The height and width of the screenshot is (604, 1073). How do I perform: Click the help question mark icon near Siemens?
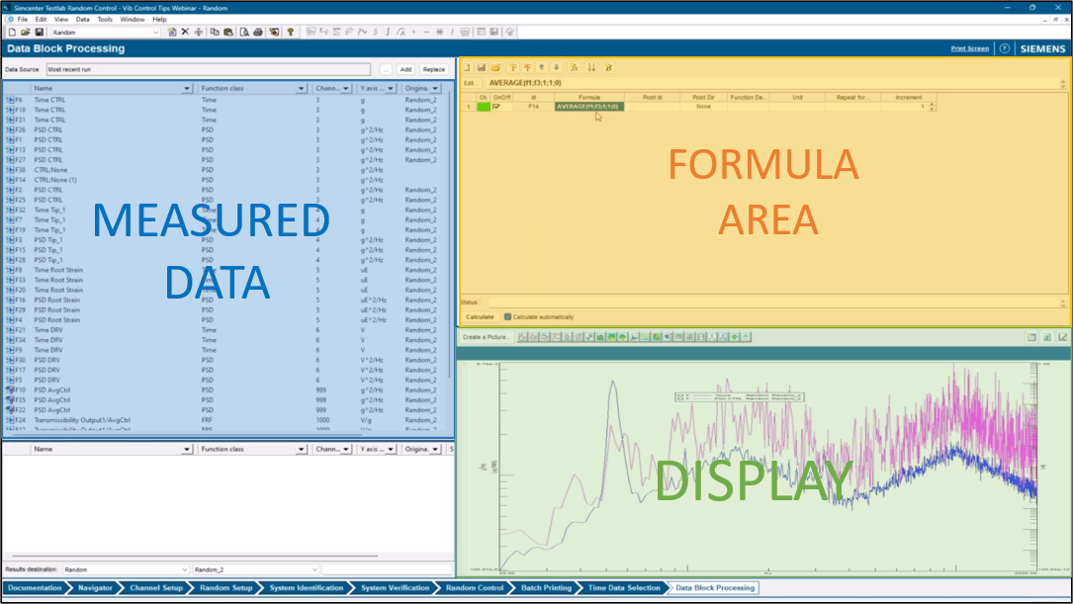click(1004, 48)
